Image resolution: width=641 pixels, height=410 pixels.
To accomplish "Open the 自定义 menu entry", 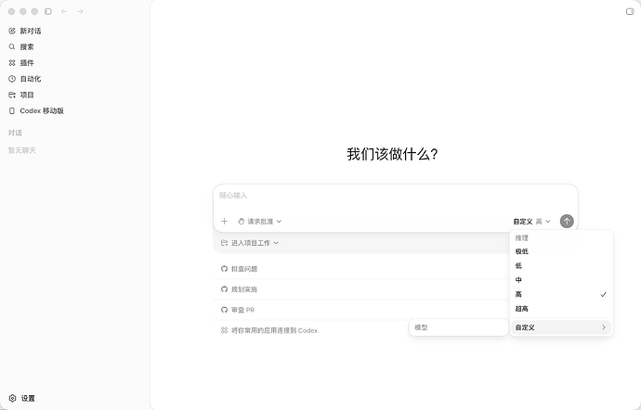I will pyautogui.click(x=561, y=327).
